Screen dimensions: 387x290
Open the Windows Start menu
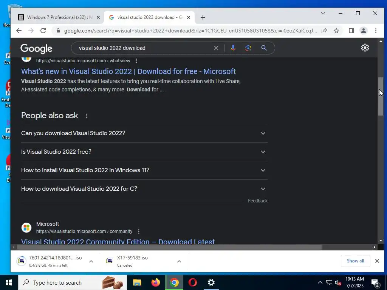pos(9,282)
